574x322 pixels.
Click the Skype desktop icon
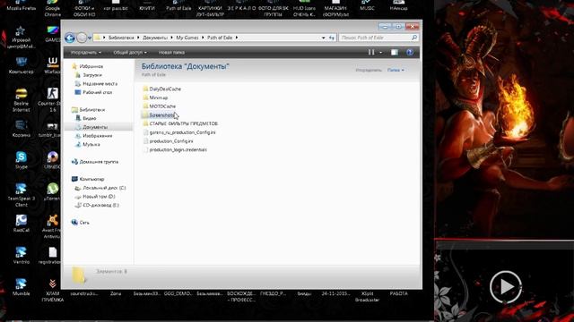coord(22,160)
